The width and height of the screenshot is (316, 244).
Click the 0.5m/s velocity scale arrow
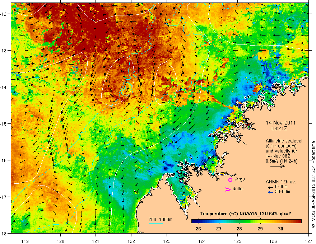278,166
